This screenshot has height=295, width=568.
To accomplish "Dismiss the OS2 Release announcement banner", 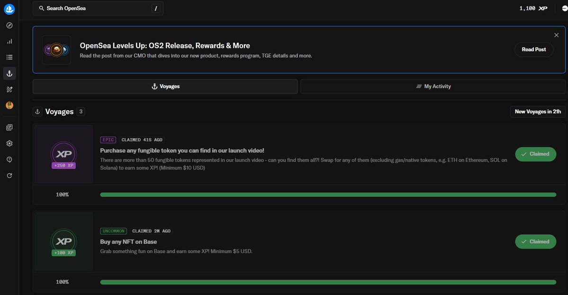I will pos(557,35).
